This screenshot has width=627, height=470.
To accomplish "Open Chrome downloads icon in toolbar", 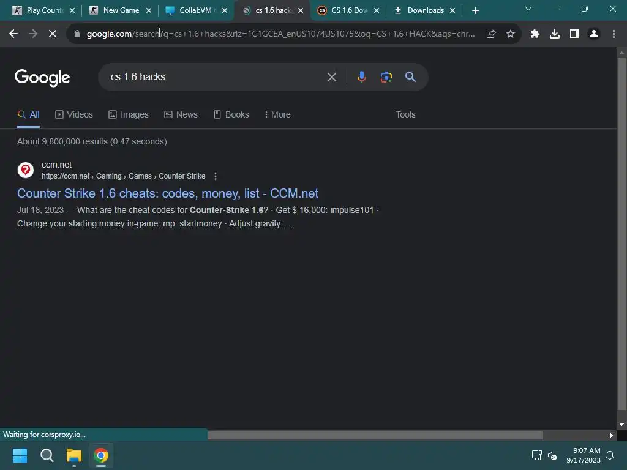I will pyautogui.click(x=555, y=34).
